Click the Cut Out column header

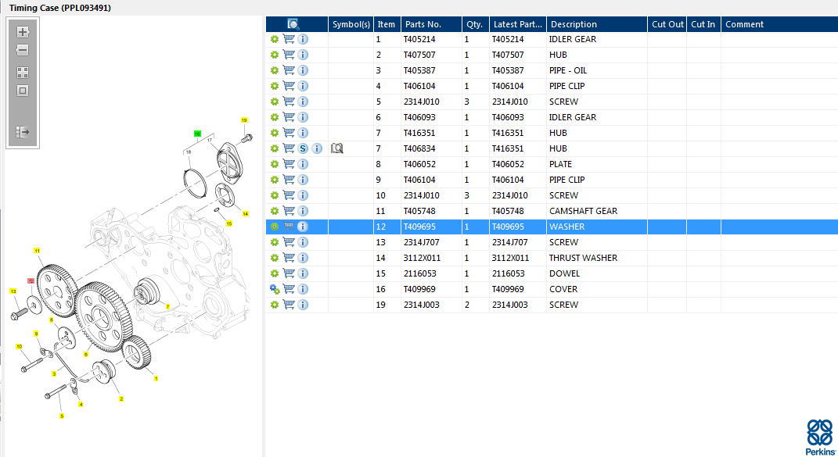(x=667, y=24)
